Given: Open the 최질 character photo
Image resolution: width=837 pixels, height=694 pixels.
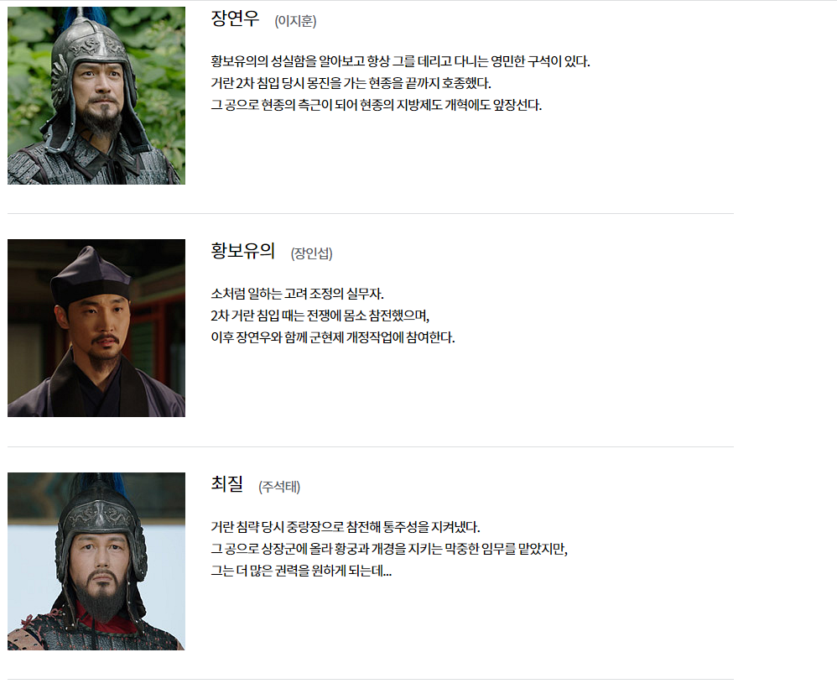Looking at the screenshot, I should pos(96,561).
